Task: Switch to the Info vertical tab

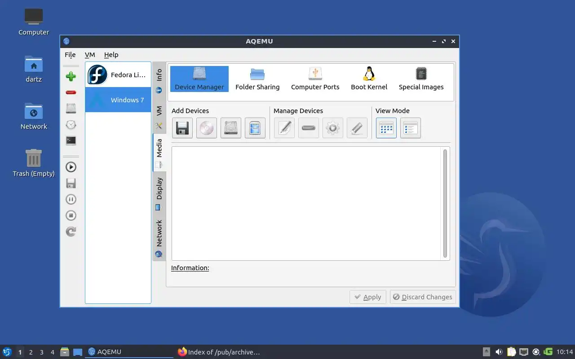Action: (x=159, y=80)
